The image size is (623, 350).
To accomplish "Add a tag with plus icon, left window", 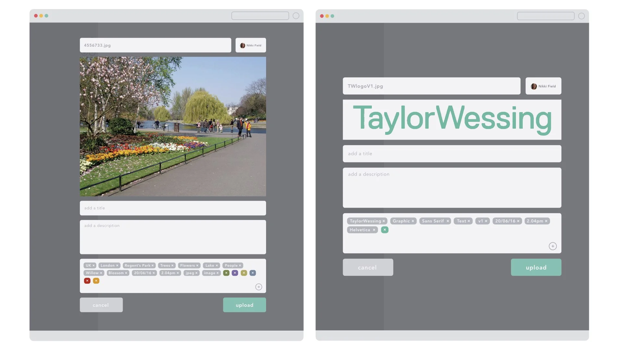I will click(x=259, y=287).
